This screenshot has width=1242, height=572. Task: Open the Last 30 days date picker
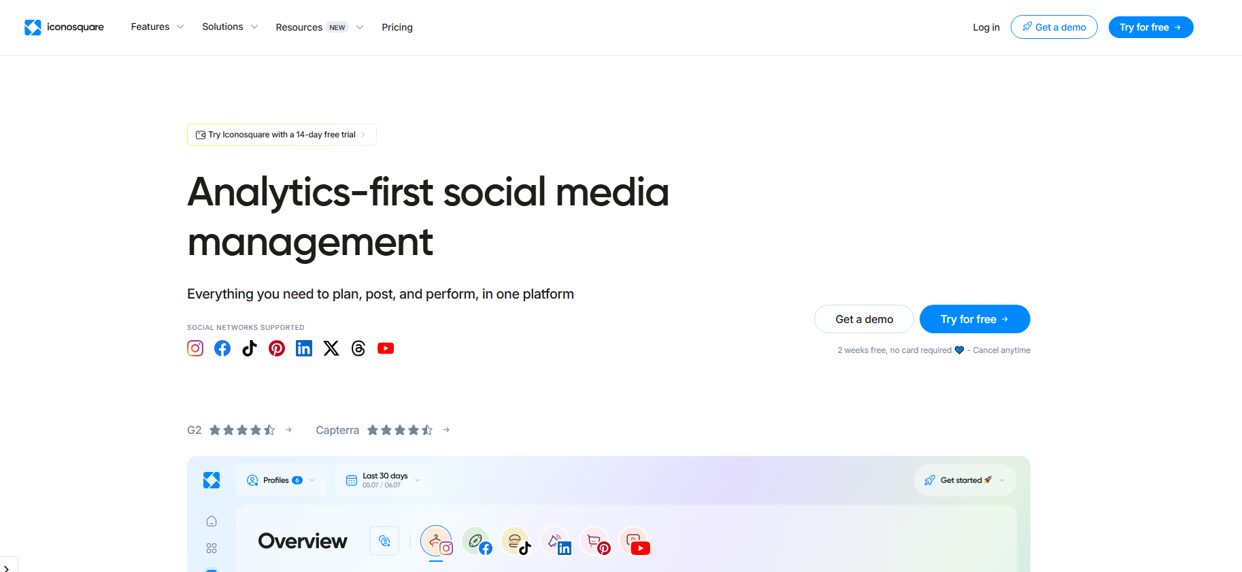click(384, 480)
